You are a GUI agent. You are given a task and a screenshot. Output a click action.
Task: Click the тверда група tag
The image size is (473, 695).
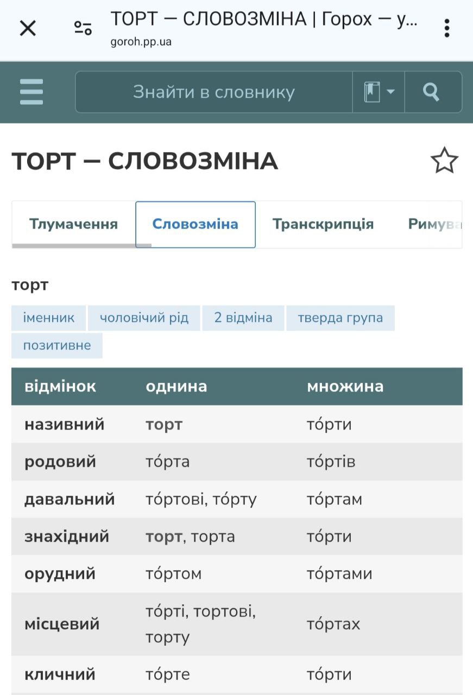coord(340,318)
